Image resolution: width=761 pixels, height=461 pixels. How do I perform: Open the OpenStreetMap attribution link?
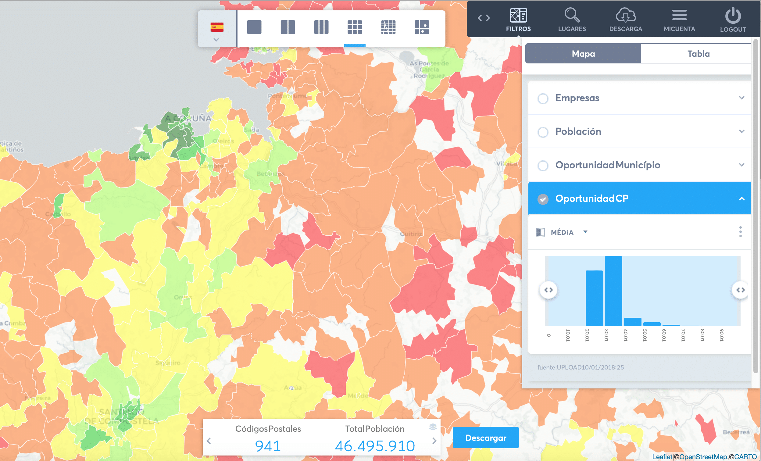pos(703,457)
